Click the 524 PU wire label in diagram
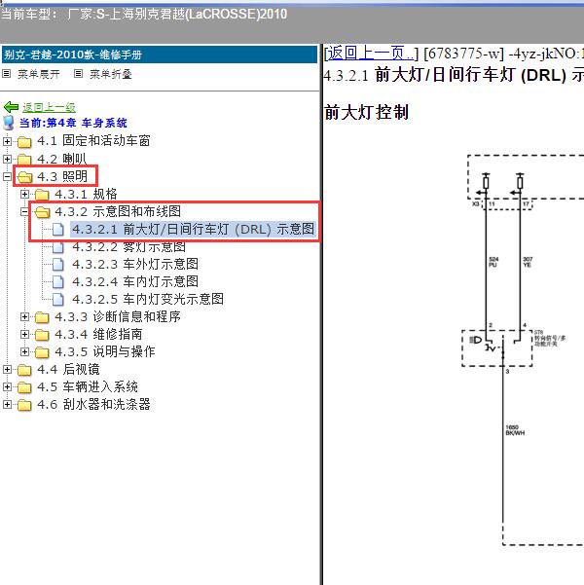This screenshot has height=585, width=584. (493, 262)
